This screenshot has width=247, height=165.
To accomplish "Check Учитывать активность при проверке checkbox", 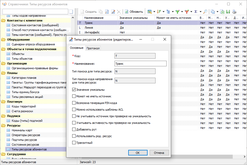I will click(74, 123).
